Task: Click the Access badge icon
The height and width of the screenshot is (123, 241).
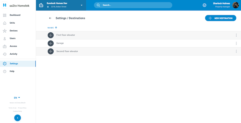Action: coord(5,46)
